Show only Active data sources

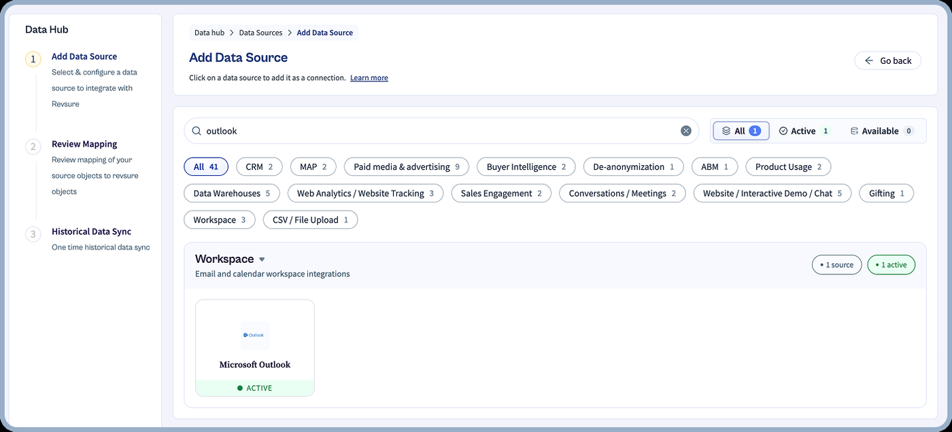click(x=804, y=131)
